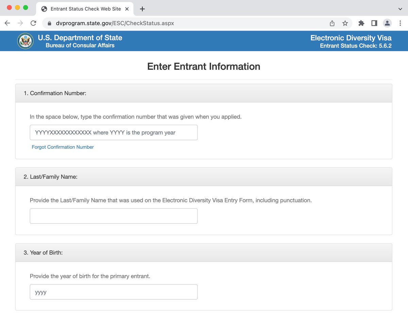Click the red close window button
The height and width of the screenshot is (314, 408).
pyautogui.click(x=9, y=7)
